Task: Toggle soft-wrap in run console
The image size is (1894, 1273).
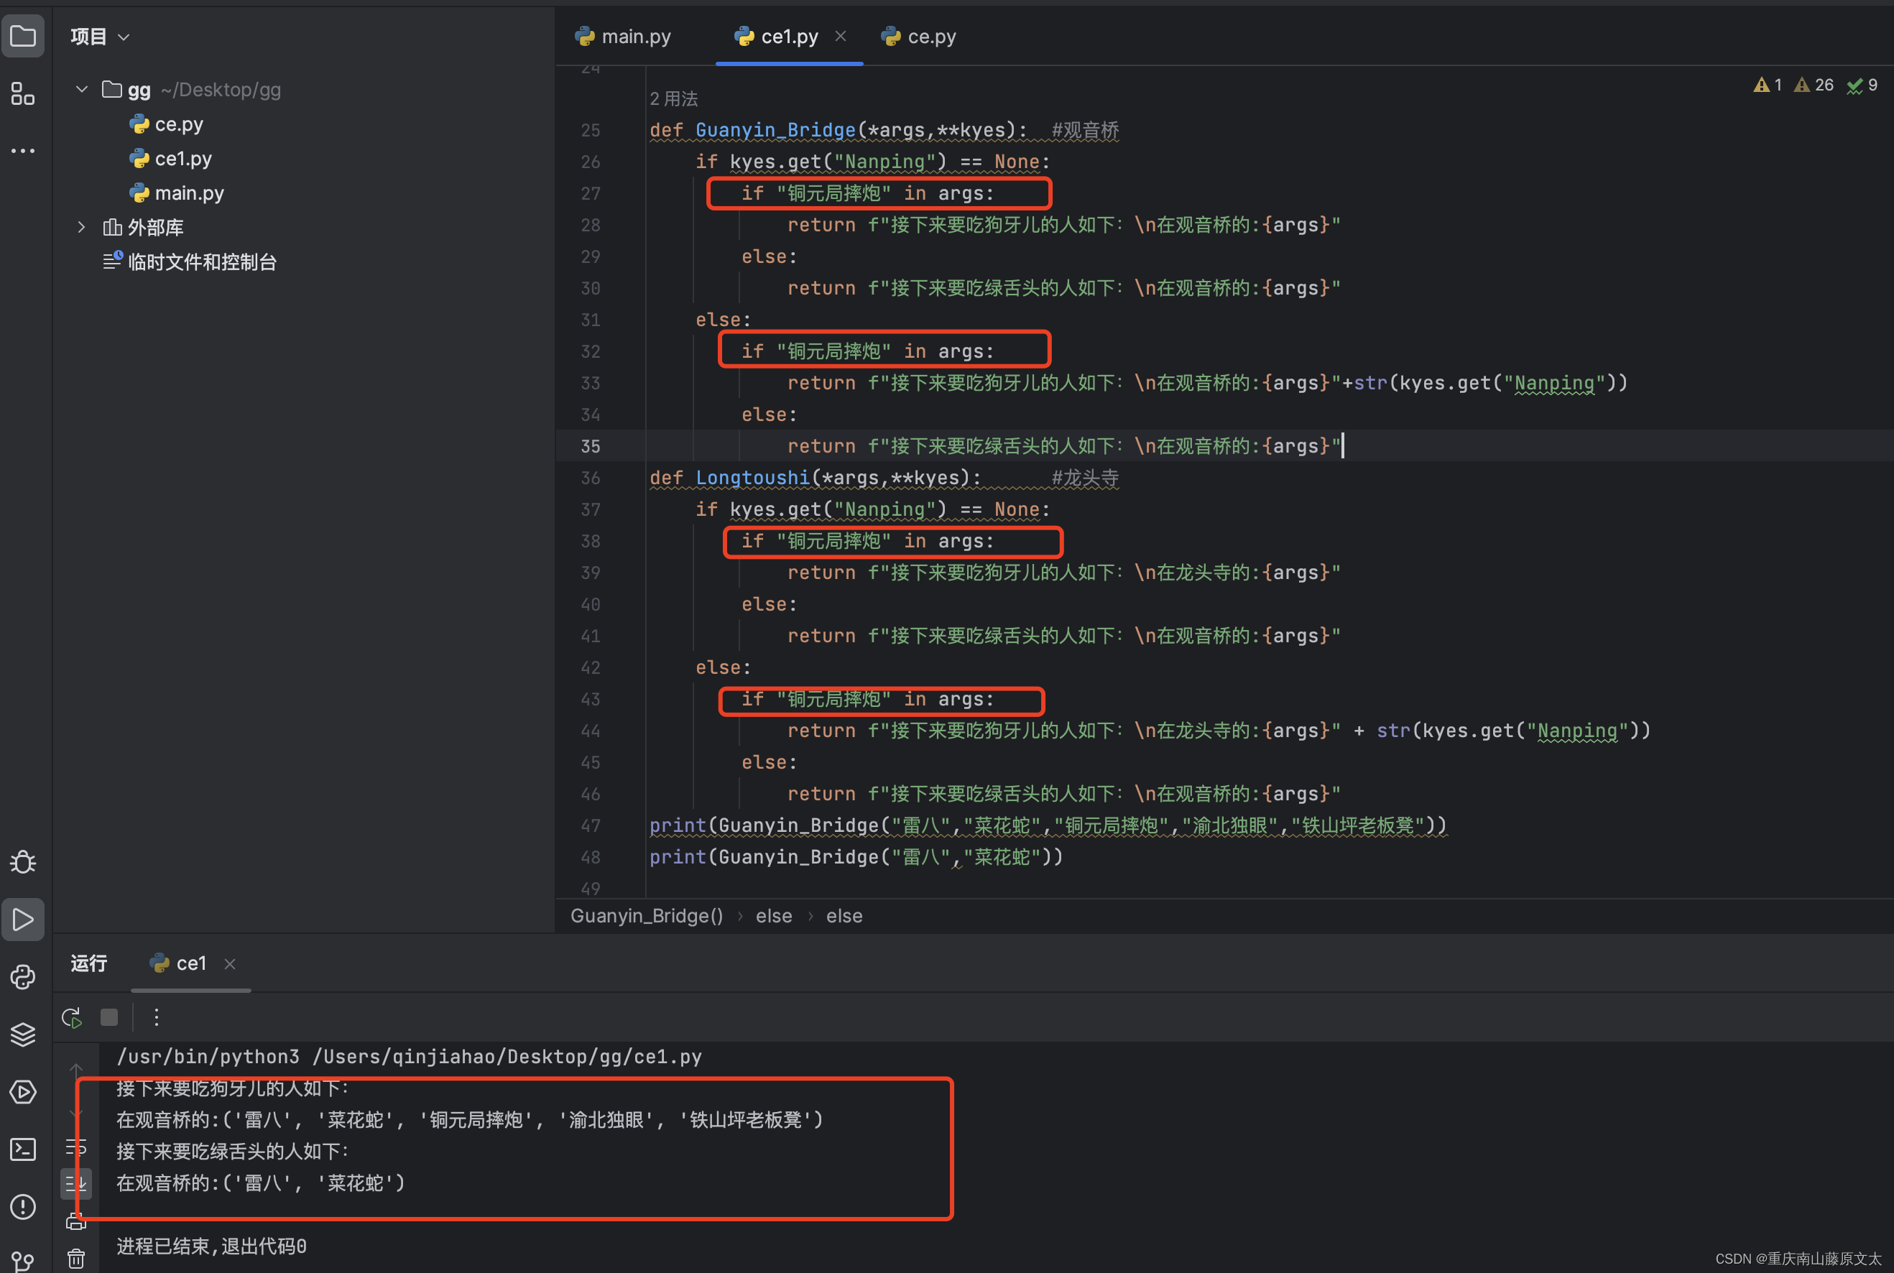Action: [x=75, y=1147]
